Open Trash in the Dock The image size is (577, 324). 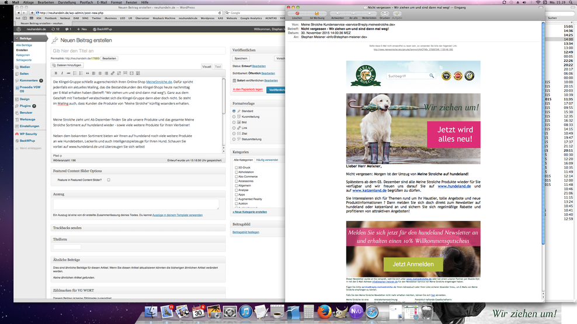point(427,312)
